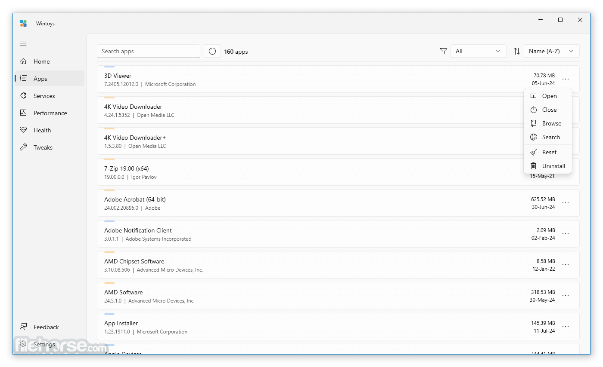Click the sort arrows icon
The height and width of the screenshot is (367, 603).
517,51
